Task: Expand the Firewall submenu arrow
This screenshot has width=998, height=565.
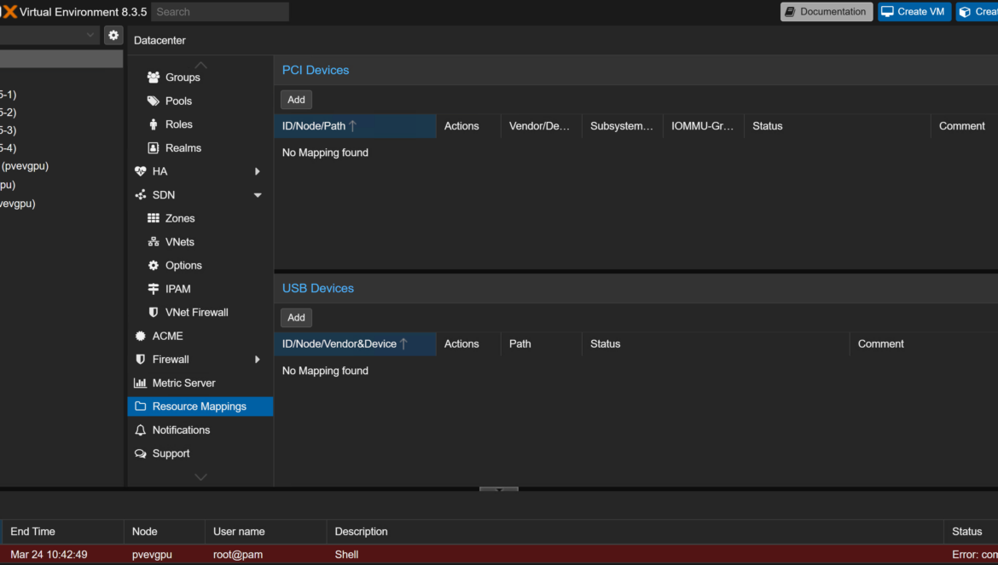Action: point(257,360)
